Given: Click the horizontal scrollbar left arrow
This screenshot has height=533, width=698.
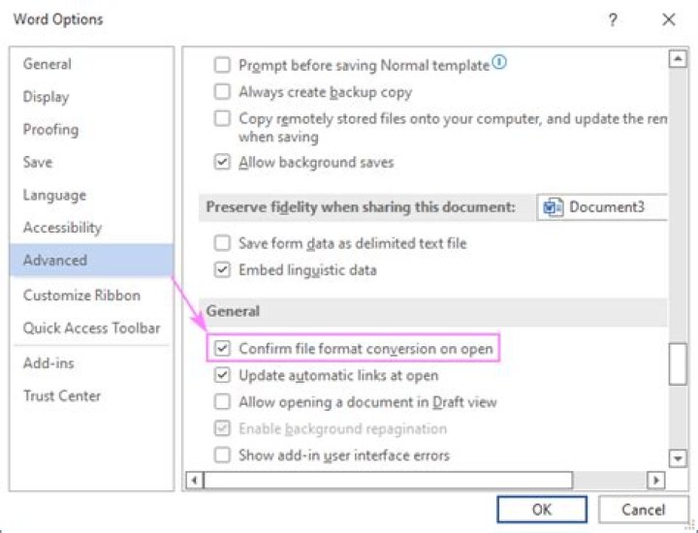Looking at the screenshot, I should 195,480.
